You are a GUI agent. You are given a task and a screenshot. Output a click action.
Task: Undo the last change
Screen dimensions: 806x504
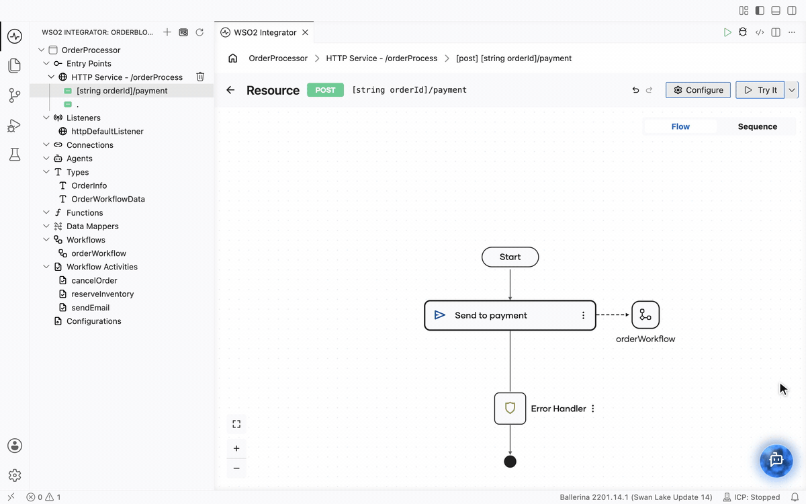pos(635,90)
